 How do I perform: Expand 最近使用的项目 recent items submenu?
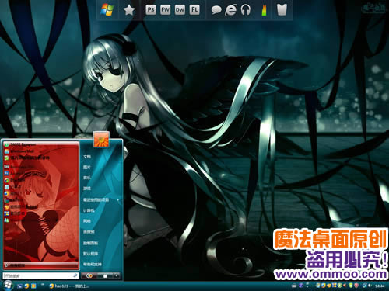pyautogui.click(x=101, y=199)
